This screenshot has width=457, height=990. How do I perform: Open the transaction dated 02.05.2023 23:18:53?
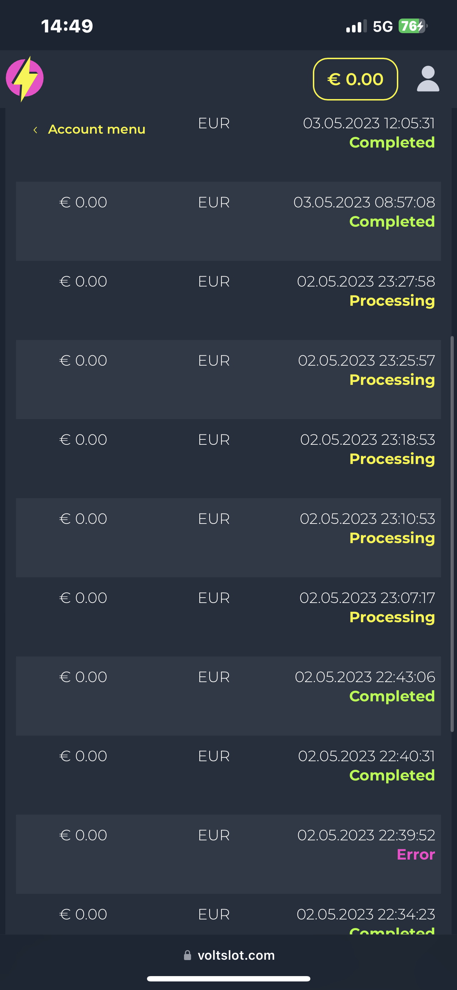pyautogui.click(x=367, y=440)
